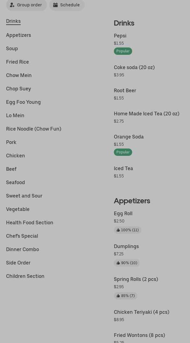Click the thumbs-up rating on Dumplings
This screenshot has height=343, width=190.
[127, 263]
